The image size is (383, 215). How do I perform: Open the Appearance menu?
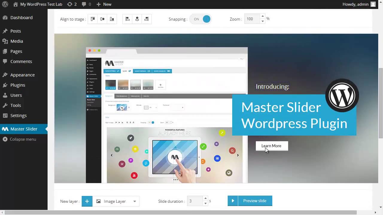[22, 75]
